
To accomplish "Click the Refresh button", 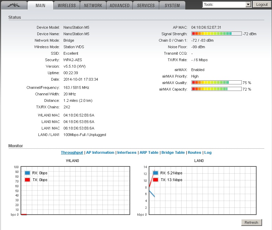I will point(251,222).
